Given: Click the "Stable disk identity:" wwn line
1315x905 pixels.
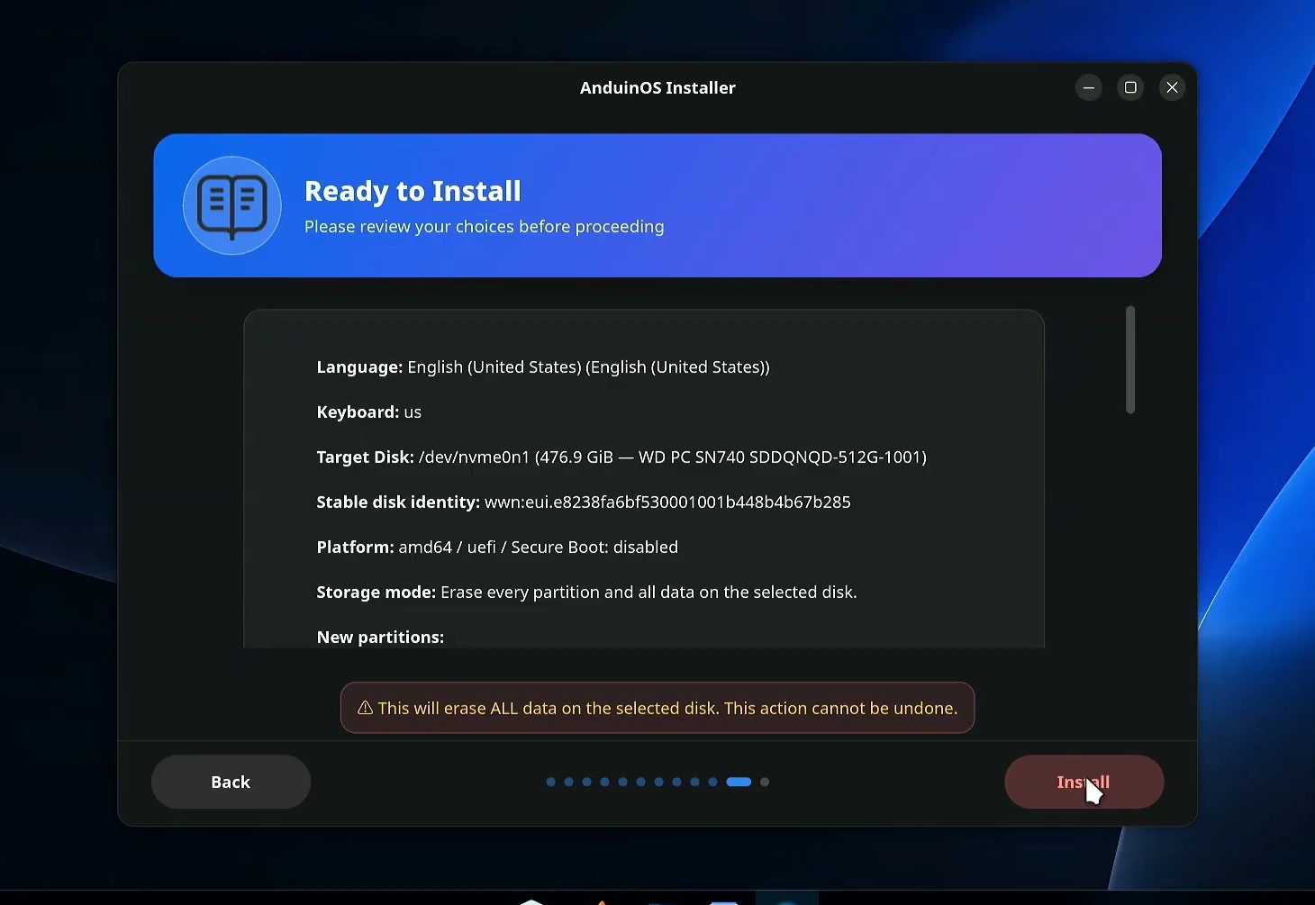Looking at the screenshot, I should pos(584,502).
